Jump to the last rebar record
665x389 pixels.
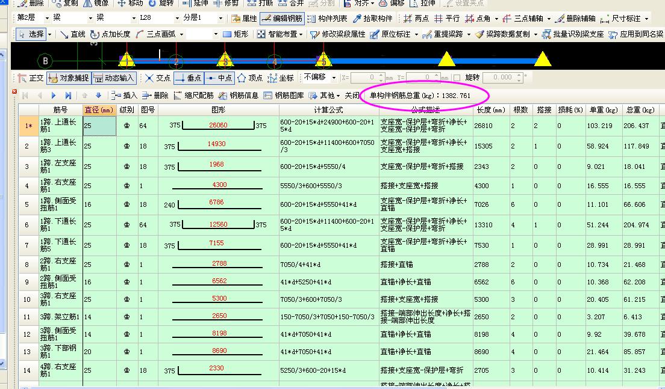click(68, 96)
